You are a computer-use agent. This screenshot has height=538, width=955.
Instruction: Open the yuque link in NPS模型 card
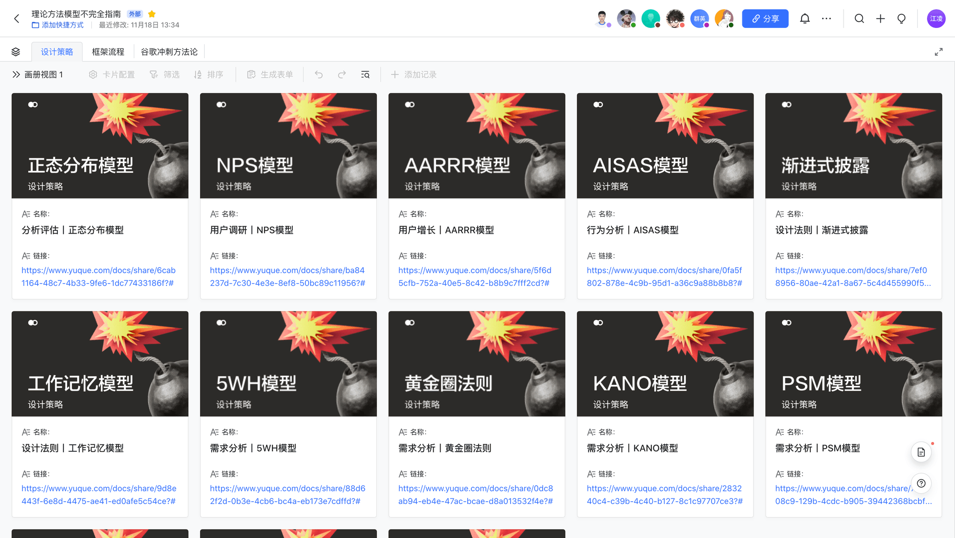pyautogui.click(x=287, y=276)
